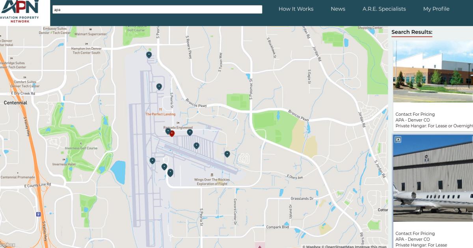The width and height of the screenshot is (473, 248).
Task: Click the red map pin near Ramada Englewood
Action: 172,133
